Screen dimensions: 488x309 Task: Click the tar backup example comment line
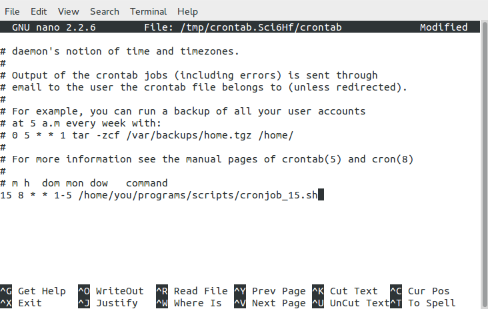point(147,135)
